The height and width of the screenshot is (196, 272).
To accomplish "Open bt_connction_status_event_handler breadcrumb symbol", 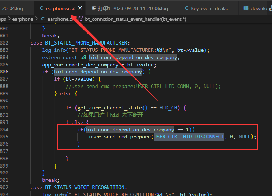I will (136, 19).
